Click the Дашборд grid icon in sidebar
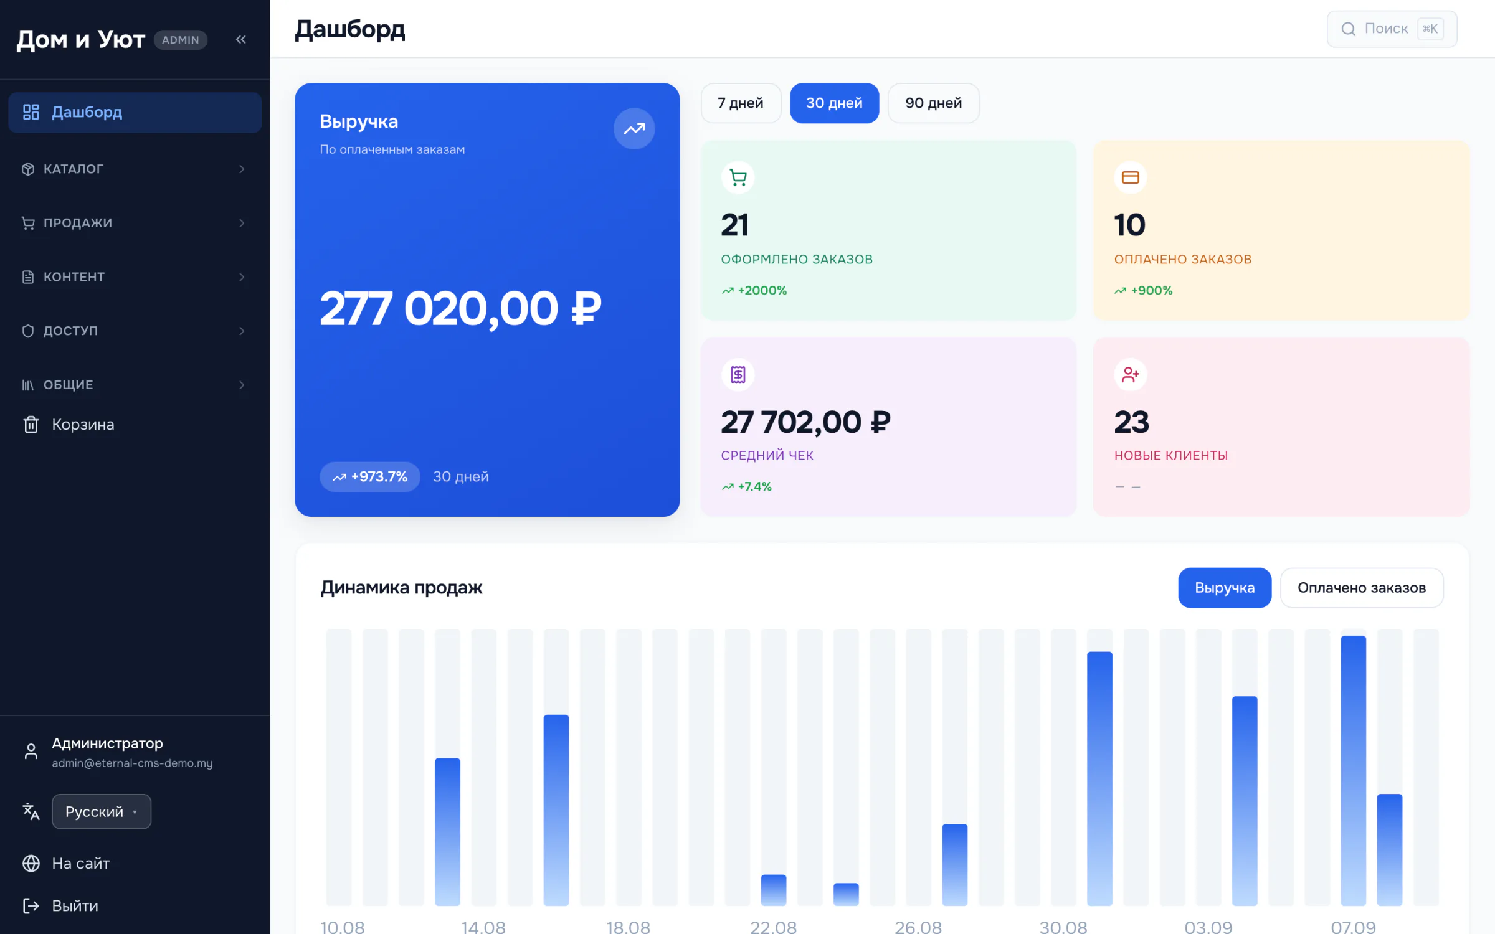The image size is (1495, 934). [x=31, y=112]
